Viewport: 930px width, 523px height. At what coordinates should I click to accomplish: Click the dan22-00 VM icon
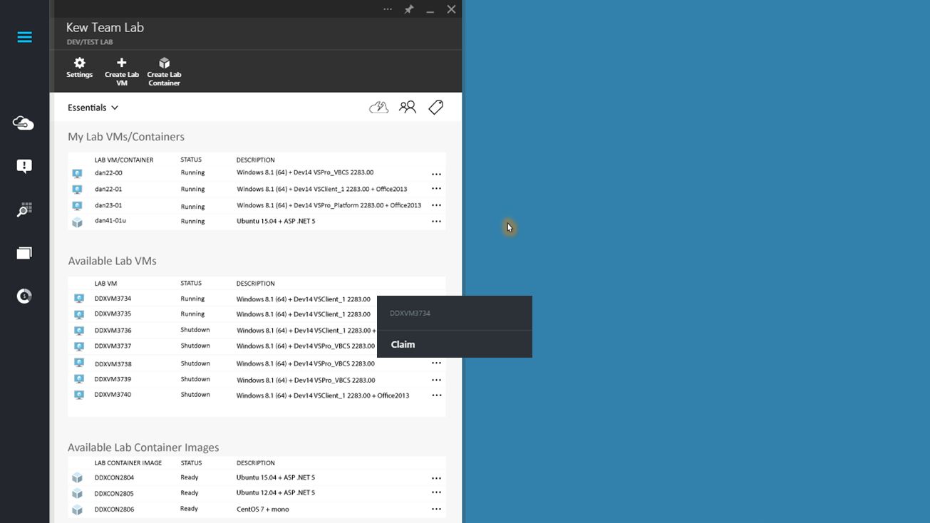point(77,173)
